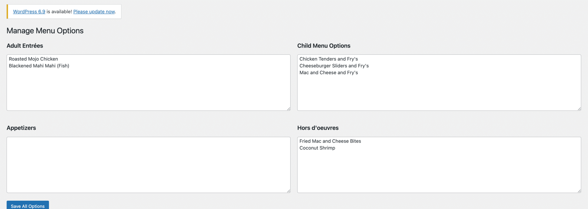The width and height of the screenshot is (588, 209).
Task: Click the Please update now link
Action: (x=94, y=12)
